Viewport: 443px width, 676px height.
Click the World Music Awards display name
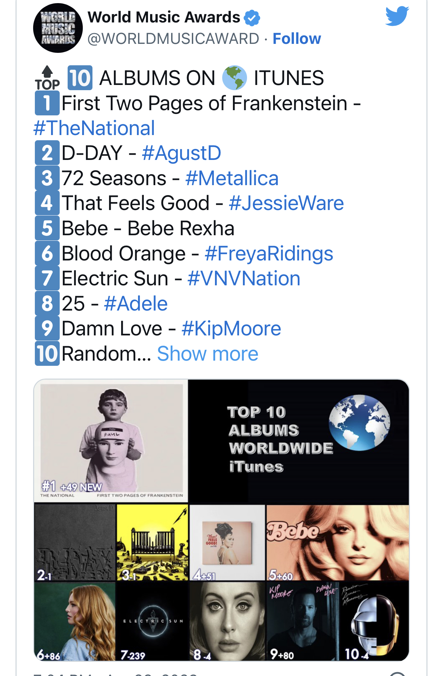click(164, 17)
